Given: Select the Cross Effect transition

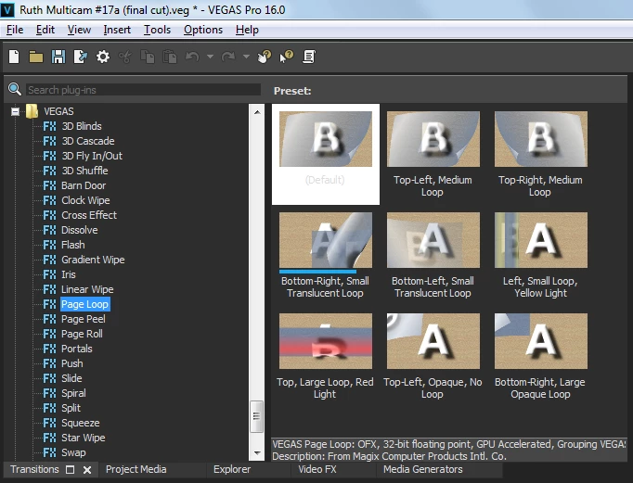Looking at the screenshot, I should coord(89,215).
